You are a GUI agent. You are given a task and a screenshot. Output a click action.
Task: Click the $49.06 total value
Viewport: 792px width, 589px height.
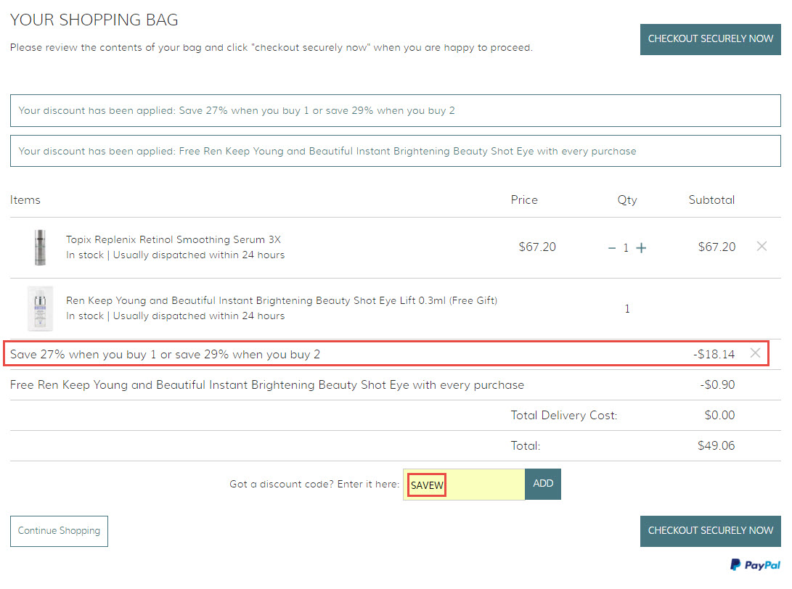tap(717, 445)
